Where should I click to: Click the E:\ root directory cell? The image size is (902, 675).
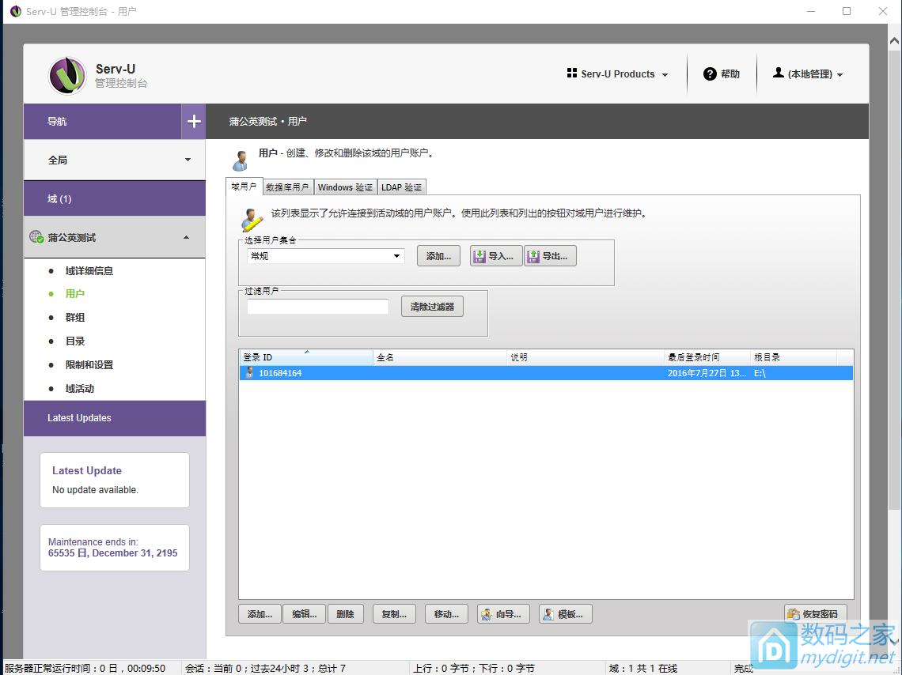point(760,373)
